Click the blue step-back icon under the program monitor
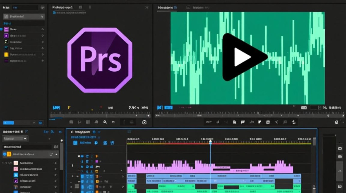Screen dimensions: 346x193 [x=160, y=108]
